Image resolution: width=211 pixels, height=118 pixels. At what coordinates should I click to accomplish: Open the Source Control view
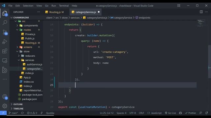pyautogui.click(x=5, y=32)
